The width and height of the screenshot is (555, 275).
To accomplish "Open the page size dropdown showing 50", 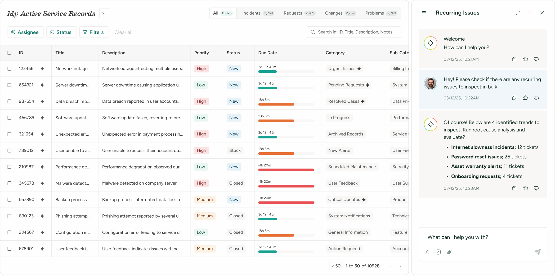I will point(335,266).
